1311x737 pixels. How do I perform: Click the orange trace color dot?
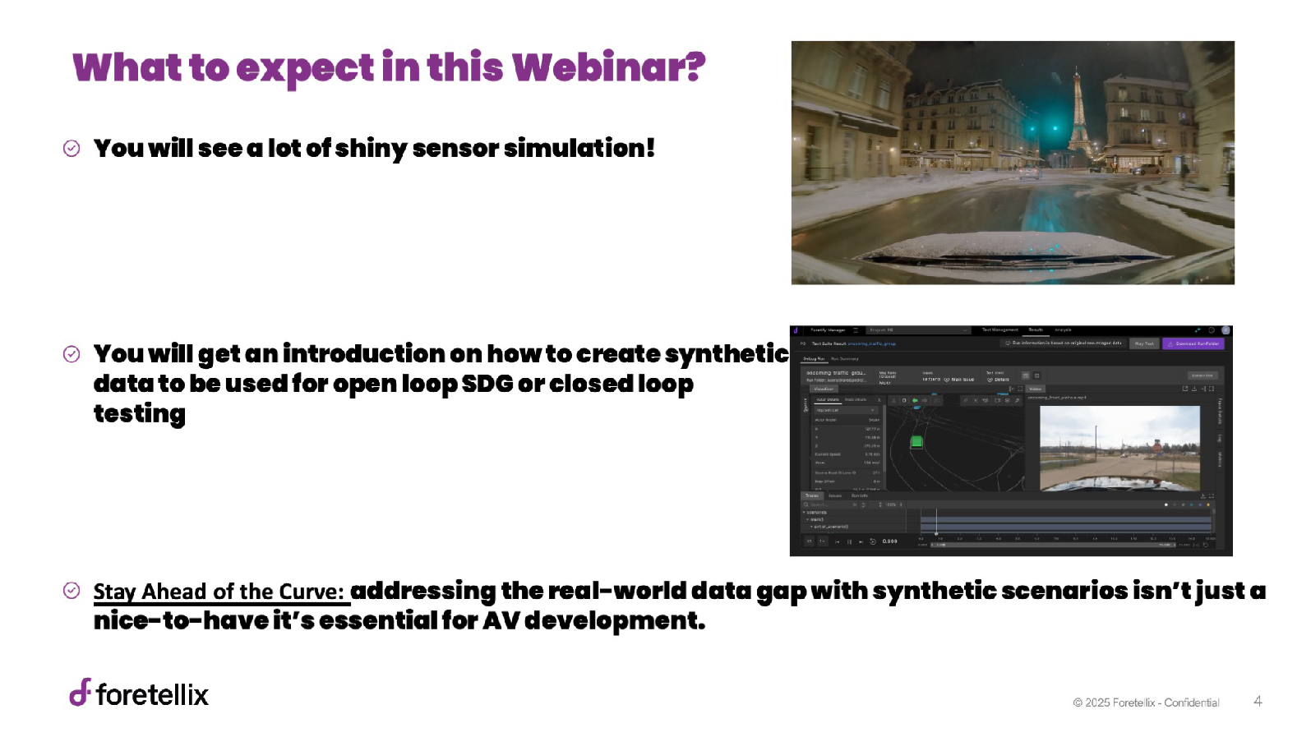(1208, 504)
